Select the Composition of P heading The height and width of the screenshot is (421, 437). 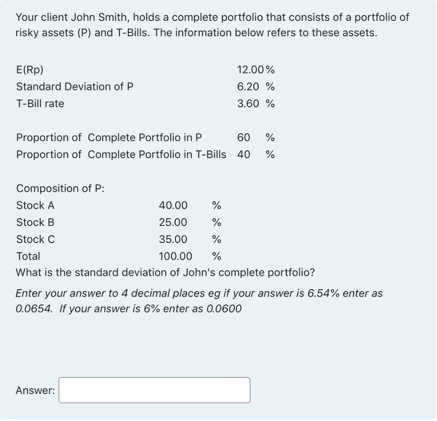coord(60,188)
